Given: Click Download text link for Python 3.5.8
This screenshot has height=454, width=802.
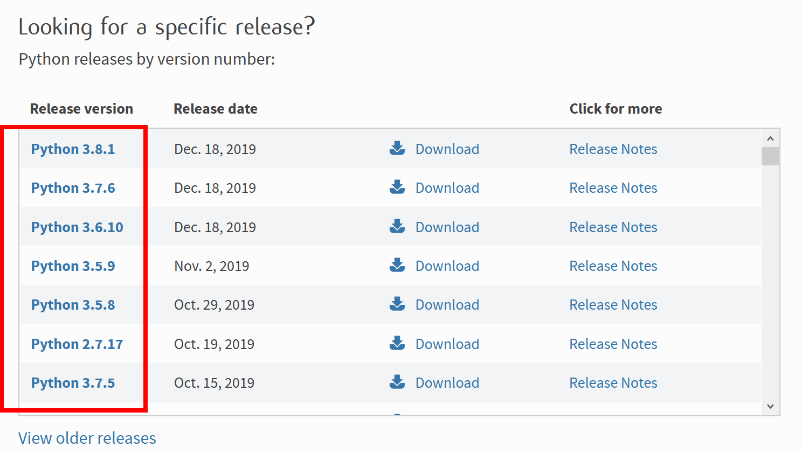Looking at the screenshot, I should click(x=447, y=305).
